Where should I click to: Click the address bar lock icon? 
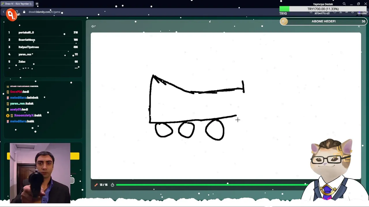click(x=24, y=12)
